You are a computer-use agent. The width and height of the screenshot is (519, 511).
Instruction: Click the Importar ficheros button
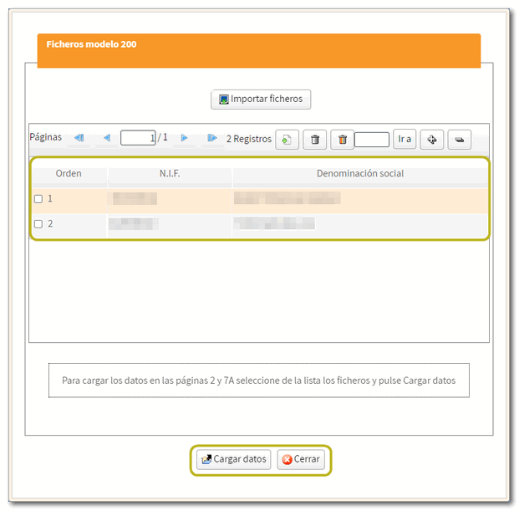[261, 100]
